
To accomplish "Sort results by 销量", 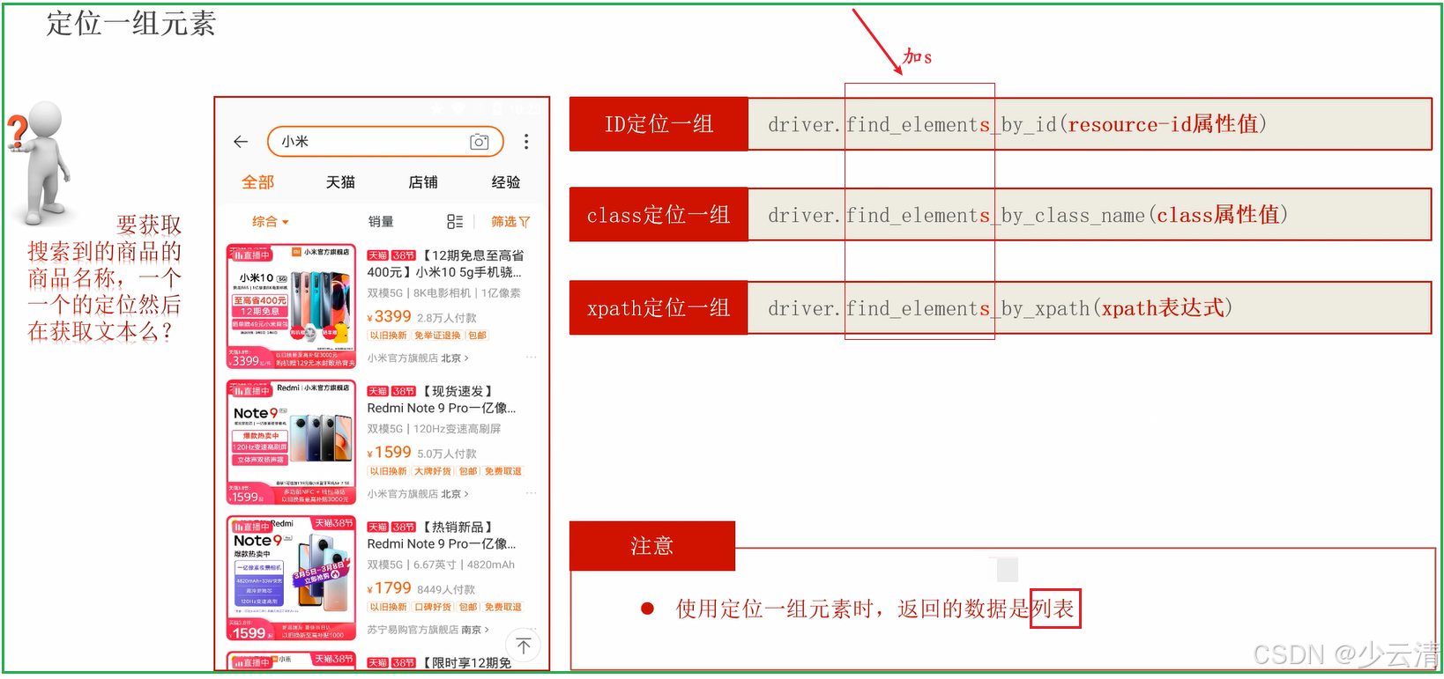I will point(381,222).
